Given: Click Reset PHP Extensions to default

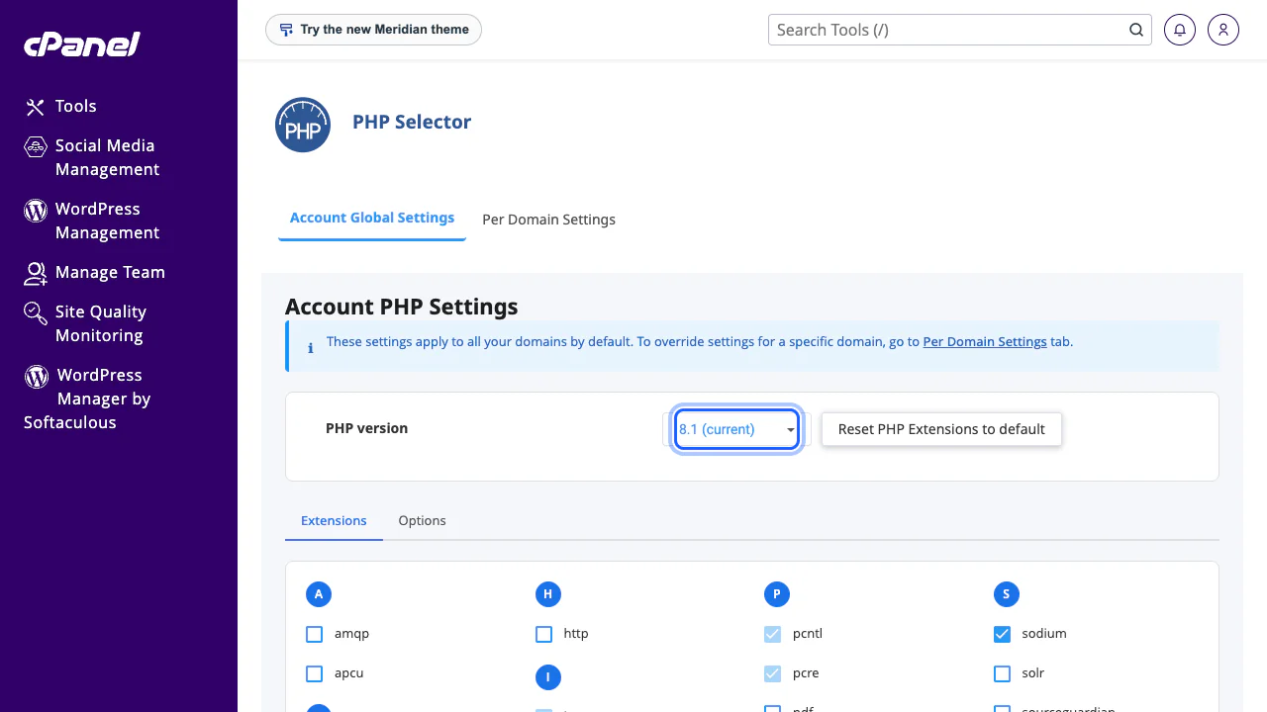Looking at the screenshot, I should coord(941,429).
